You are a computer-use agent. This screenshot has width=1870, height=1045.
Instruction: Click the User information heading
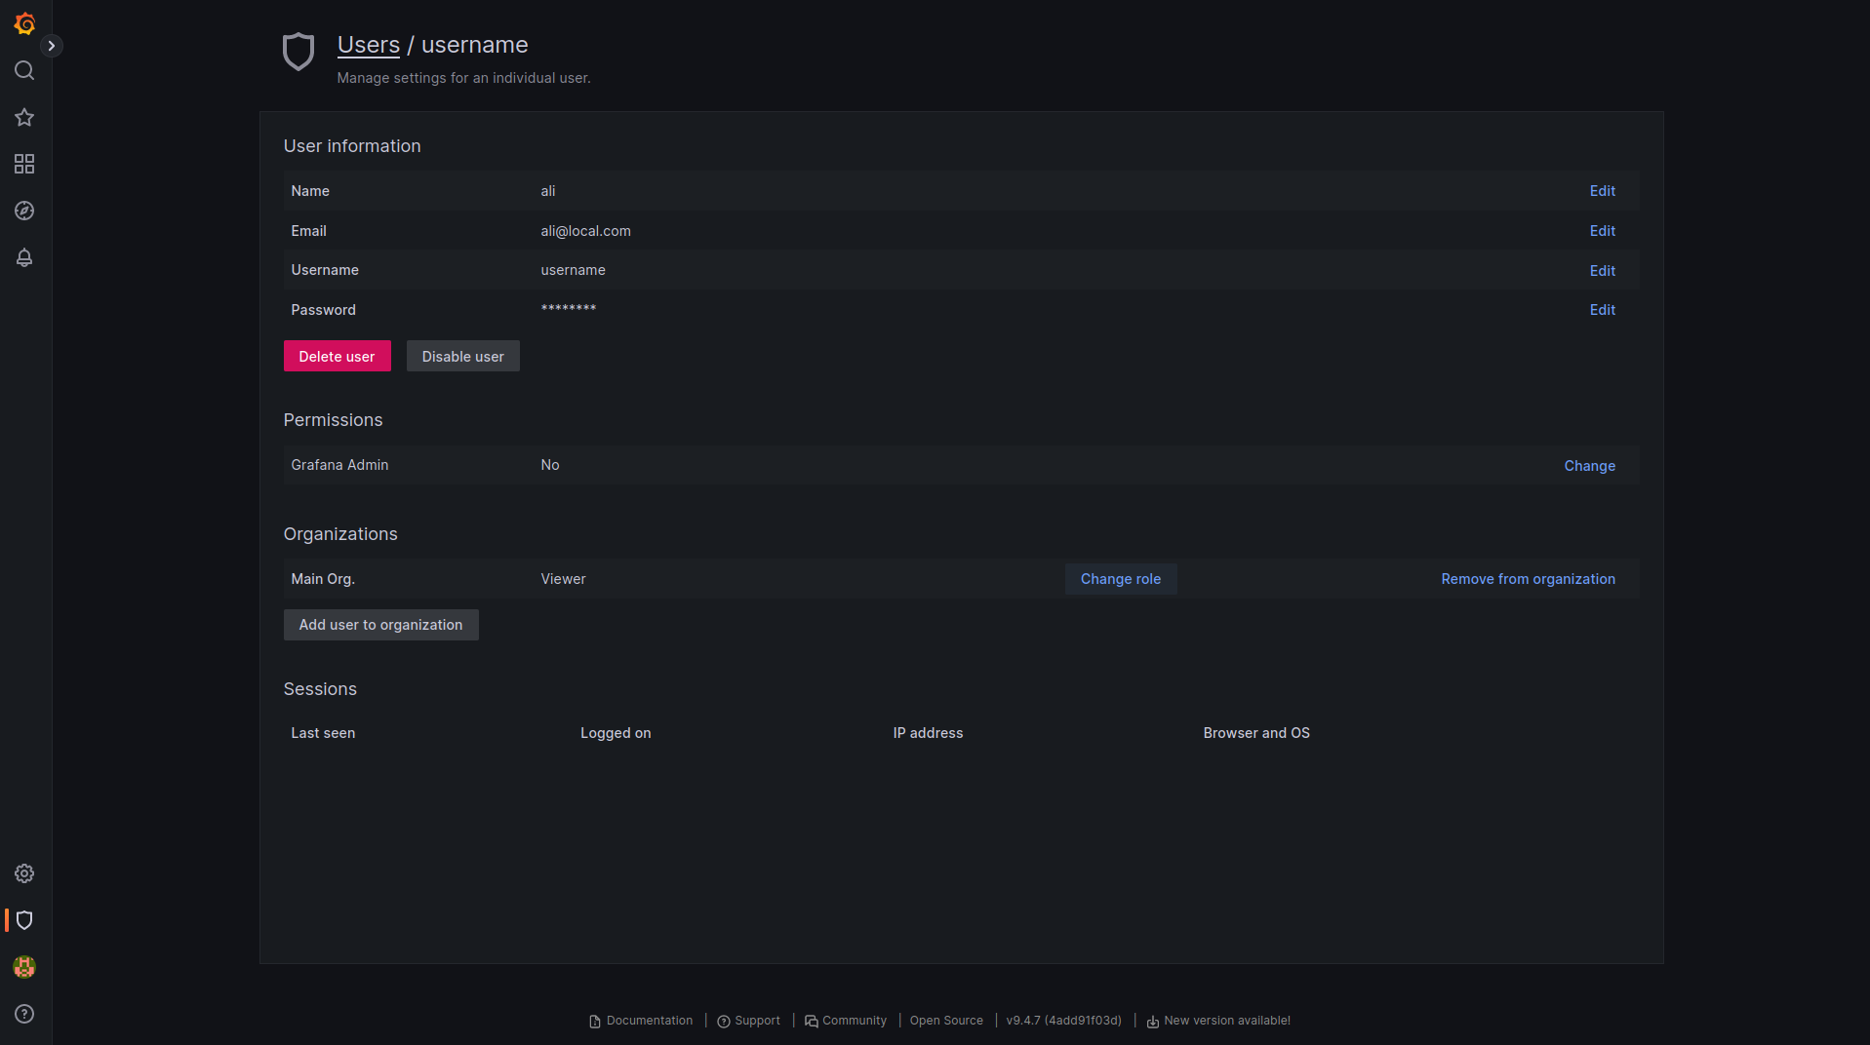tap(352, 146)
